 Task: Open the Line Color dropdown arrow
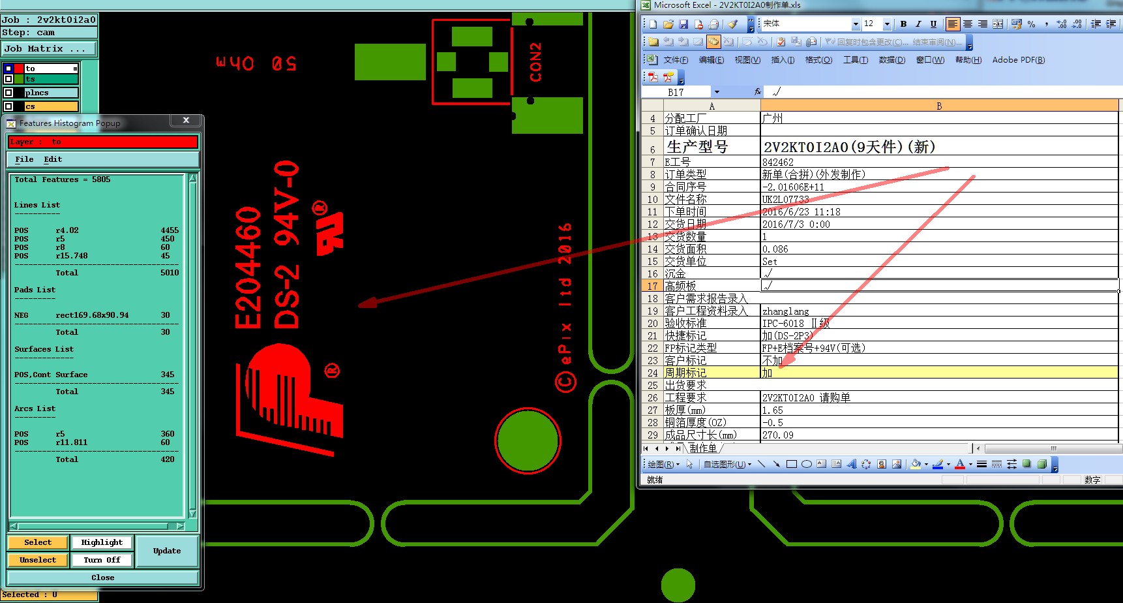[948, 464]
